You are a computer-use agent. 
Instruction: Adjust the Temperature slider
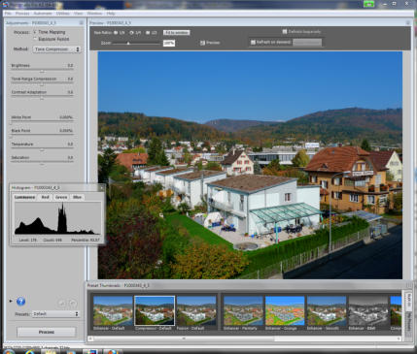(x=42, y=149)
